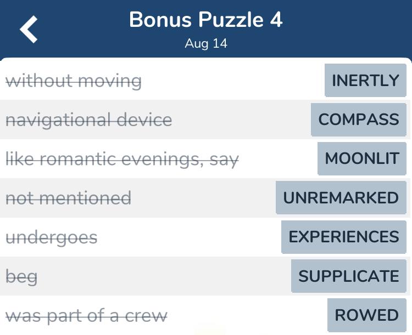The image size is (412, 335).
Task: Select the COMPASS answer tile
Action: (359, 120)
